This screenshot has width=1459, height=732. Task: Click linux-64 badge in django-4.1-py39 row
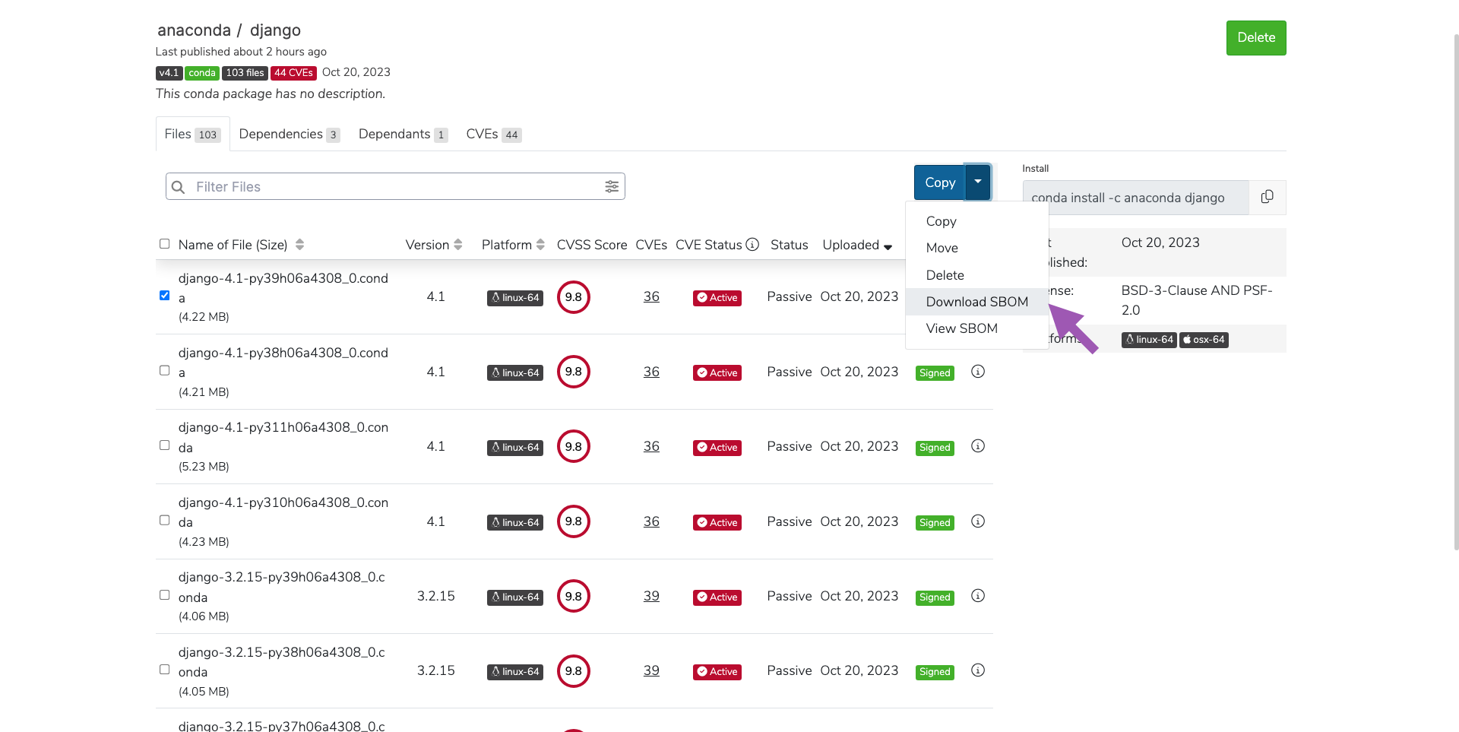click(515, 298)
